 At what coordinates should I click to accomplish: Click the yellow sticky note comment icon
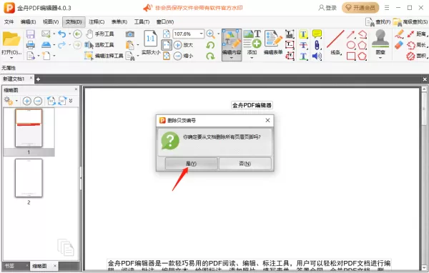pos(317,34)
